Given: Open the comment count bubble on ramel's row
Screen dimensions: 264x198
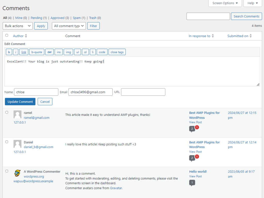Looking at the screenshot, I should (x=192, y=129).
